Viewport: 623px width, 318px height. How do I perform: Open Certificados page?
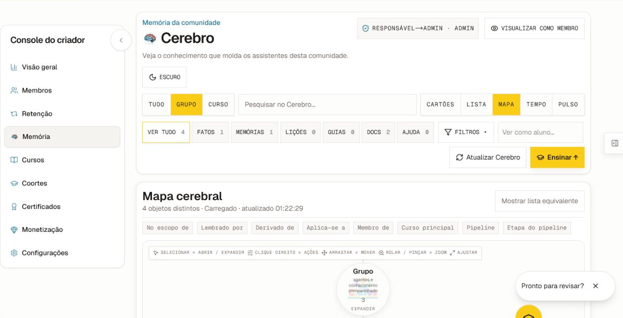coord(62,206)
